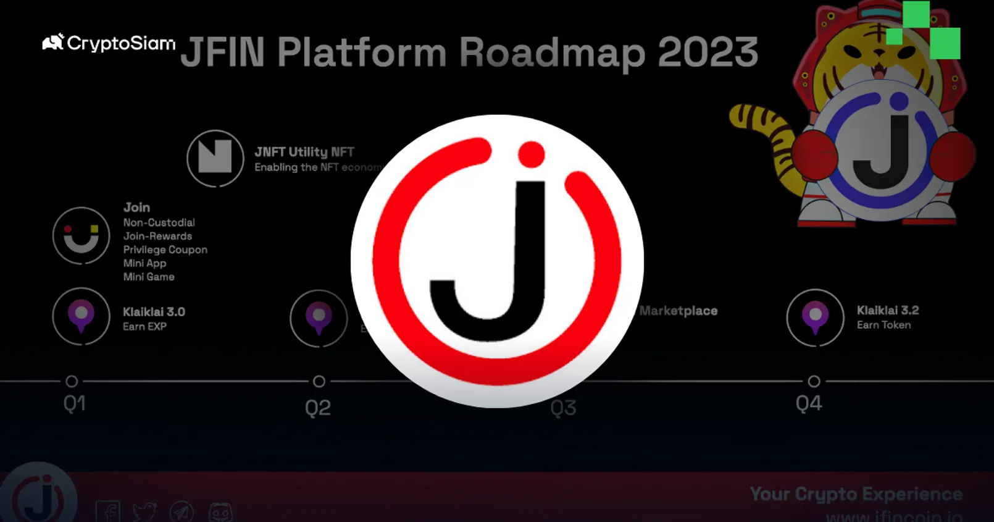Click the 'Mini Game' line

pyautogui.click(x=148, y=277)
